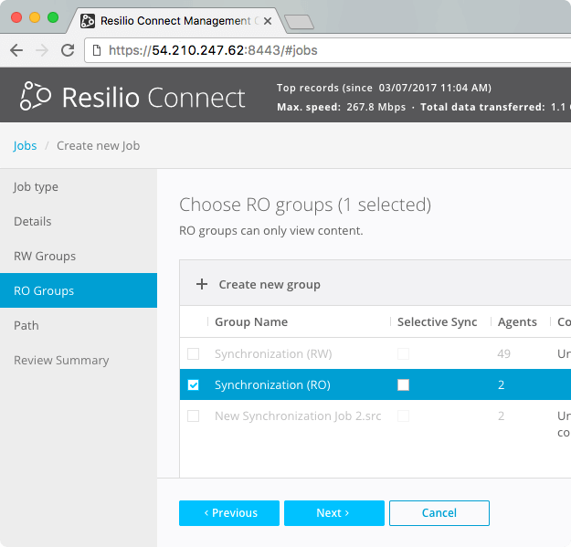Viewport: 571px width, 547px height.
Task: Click the Choose RO groups heading
Action: pyautogui.click(x=305, y=205)
